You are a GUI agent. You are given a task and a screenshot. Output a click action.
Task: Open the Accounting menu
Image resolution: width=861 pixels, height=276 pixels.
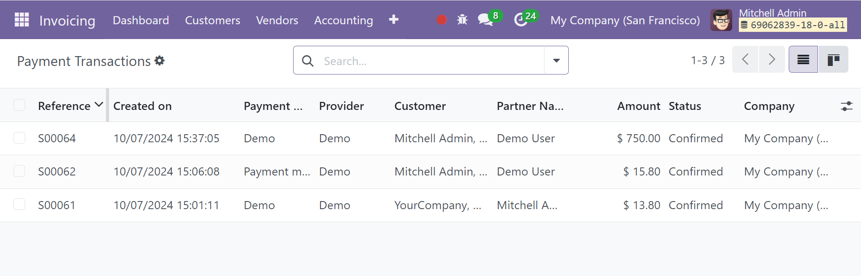pos(343,20)
